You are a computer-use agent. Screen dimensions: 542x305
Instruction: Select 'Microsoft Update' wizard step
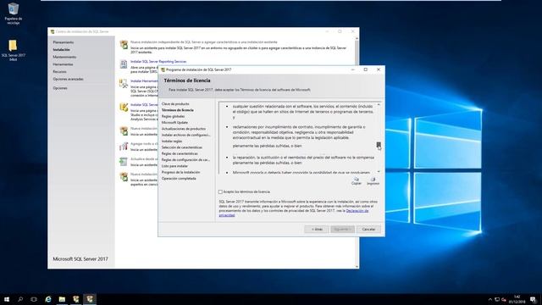click(174, 122)
